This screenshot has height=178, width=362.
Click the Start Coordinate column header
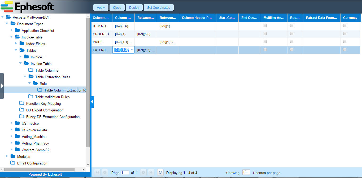point(227,18)
